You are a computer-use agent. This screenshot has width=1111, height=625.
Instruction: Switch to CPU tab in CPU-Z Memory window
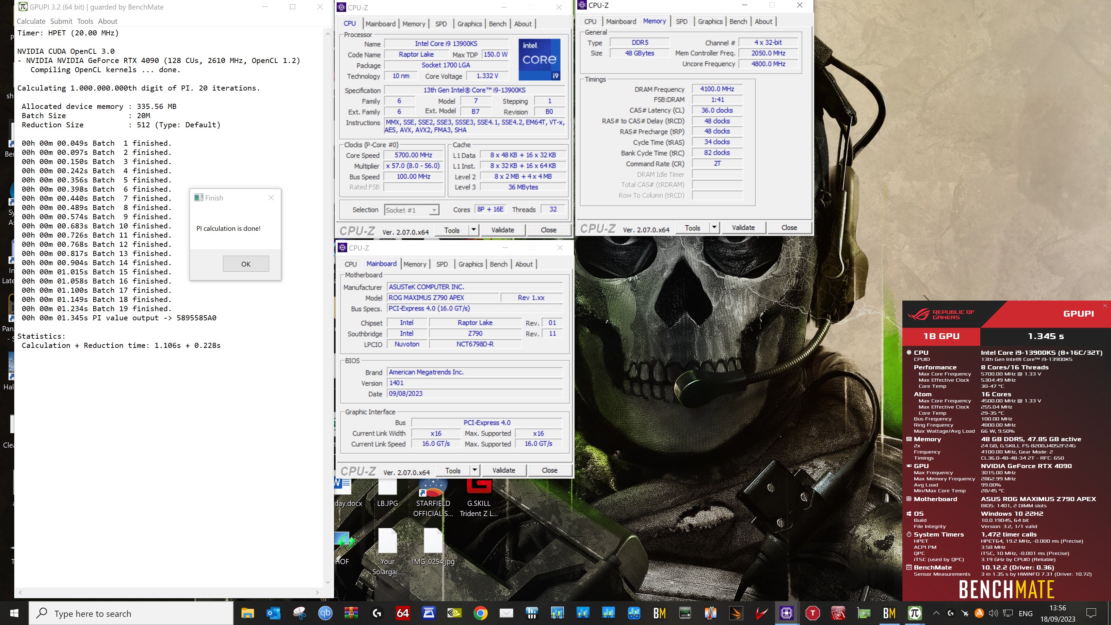(590, 21)
